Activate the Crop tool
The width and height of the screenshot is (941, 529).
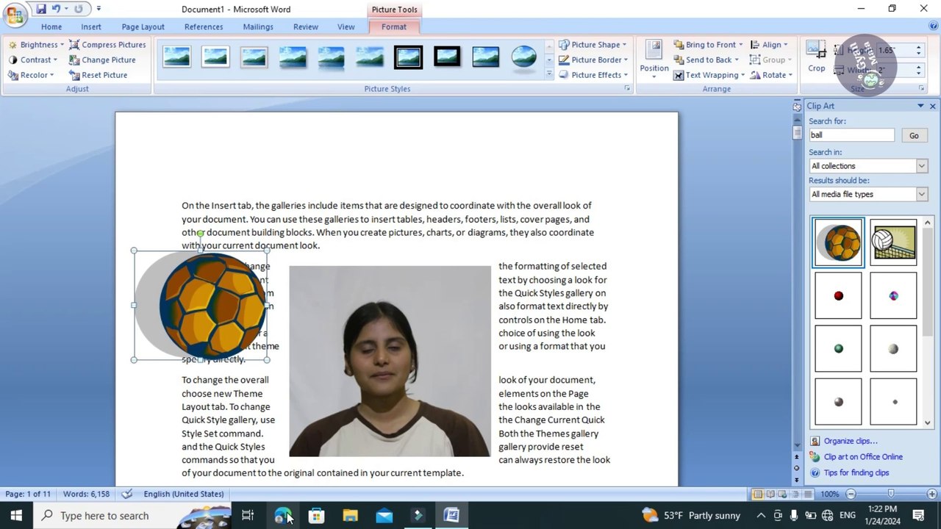tap(816, 57)
